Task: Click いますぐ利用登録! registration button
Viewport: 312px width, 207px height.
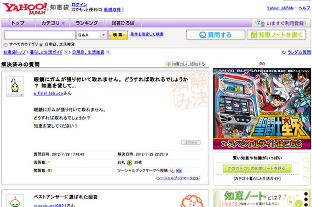Action: [x=281, y=23]
